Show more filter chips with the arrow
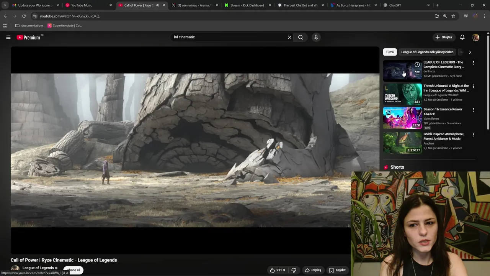 (470, 52)
